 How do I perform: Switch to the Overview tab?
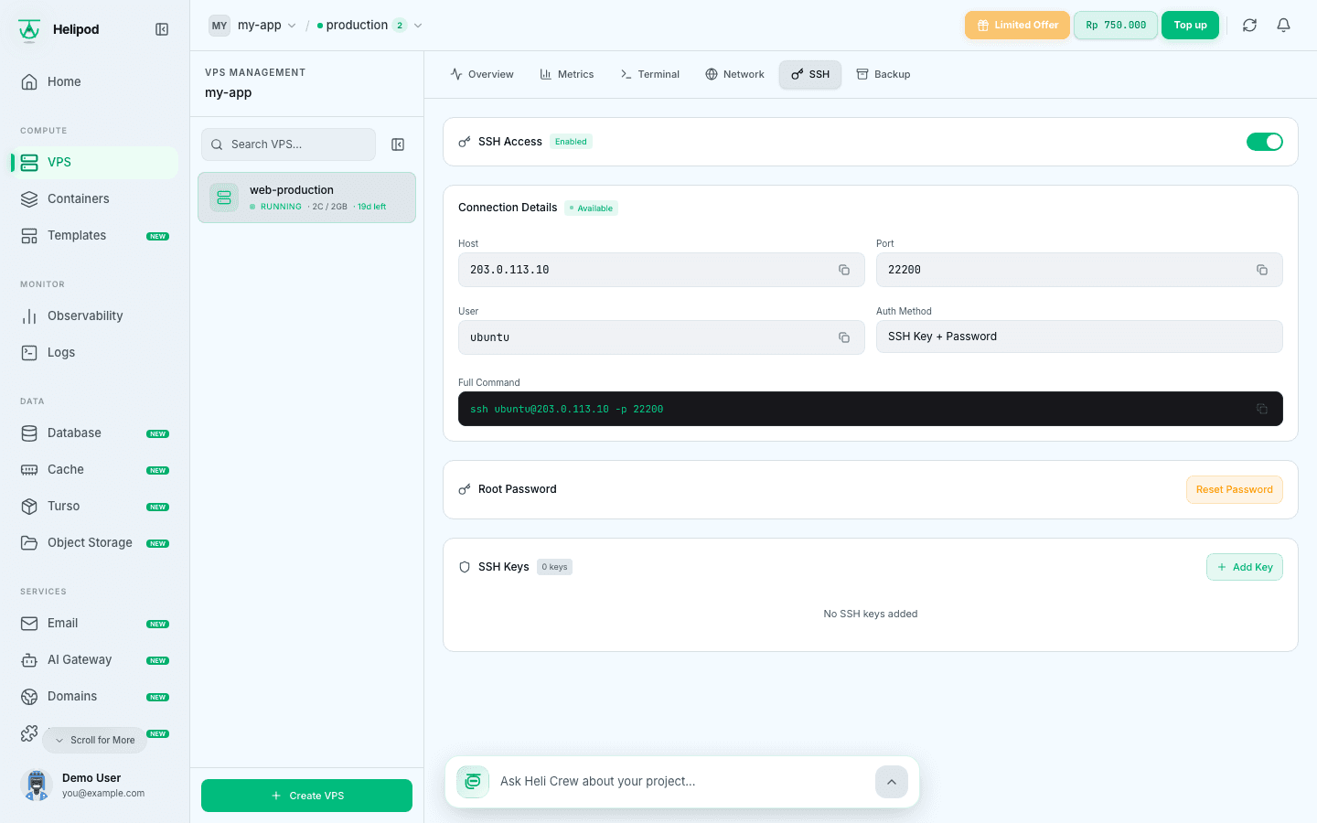482,74
